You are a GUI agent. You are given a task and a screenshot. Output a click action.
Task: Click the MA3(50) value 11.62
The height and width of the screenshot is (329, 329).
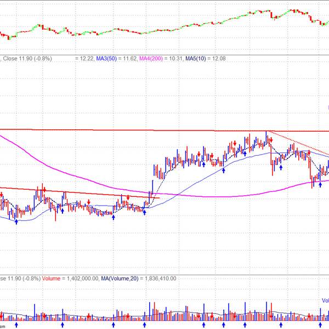pyautogui.click(x=129, y=59)
